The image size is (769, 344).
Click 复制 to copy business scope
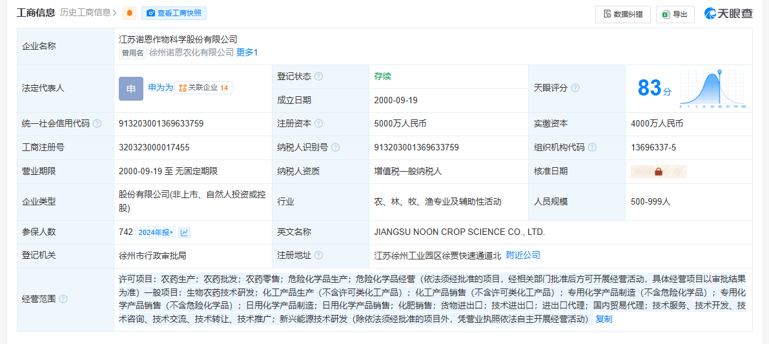(x=604, y=319)
